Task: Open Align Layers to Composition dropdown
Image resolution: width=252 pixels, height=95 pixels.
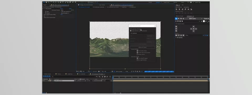Action: click(x=188, y=7)
